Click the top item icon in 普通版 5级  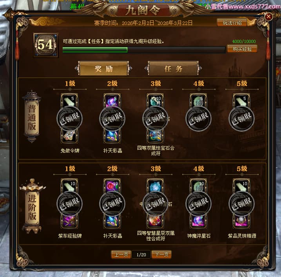241,100
